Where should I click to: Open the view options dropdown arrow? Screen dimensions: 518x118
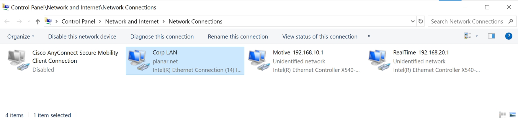(477, 36)
